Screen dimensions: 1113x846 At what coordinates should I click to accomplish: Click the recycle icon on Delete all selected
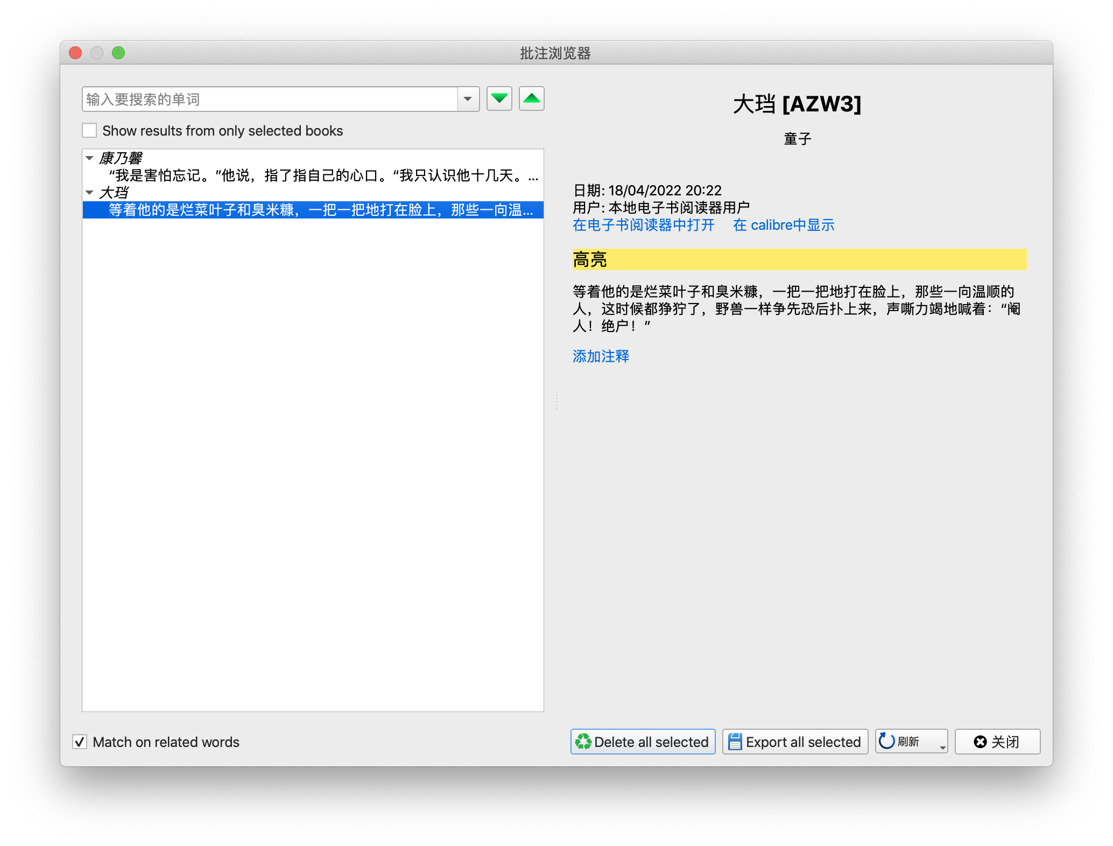(x=583, y=742)
